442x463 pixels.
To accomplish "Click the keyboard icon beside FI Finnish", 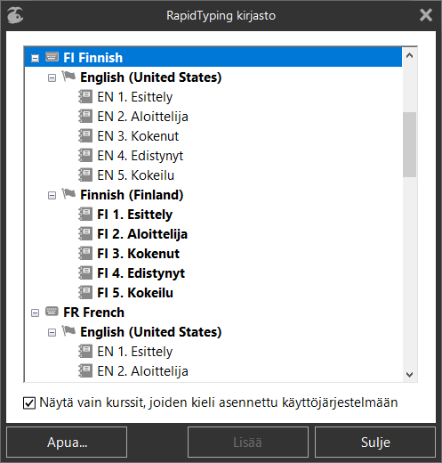I will click(x=52, y=57).
